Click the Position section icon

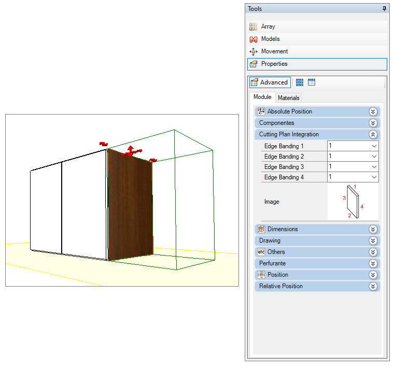[261, 275]
